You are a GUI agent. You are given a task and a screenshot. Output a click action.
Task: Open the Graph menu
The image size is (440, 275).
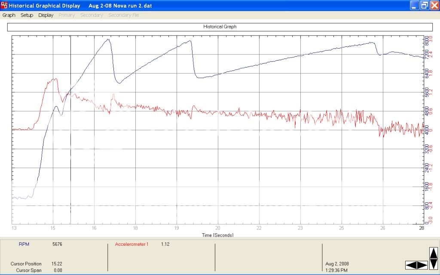(9, 15)
